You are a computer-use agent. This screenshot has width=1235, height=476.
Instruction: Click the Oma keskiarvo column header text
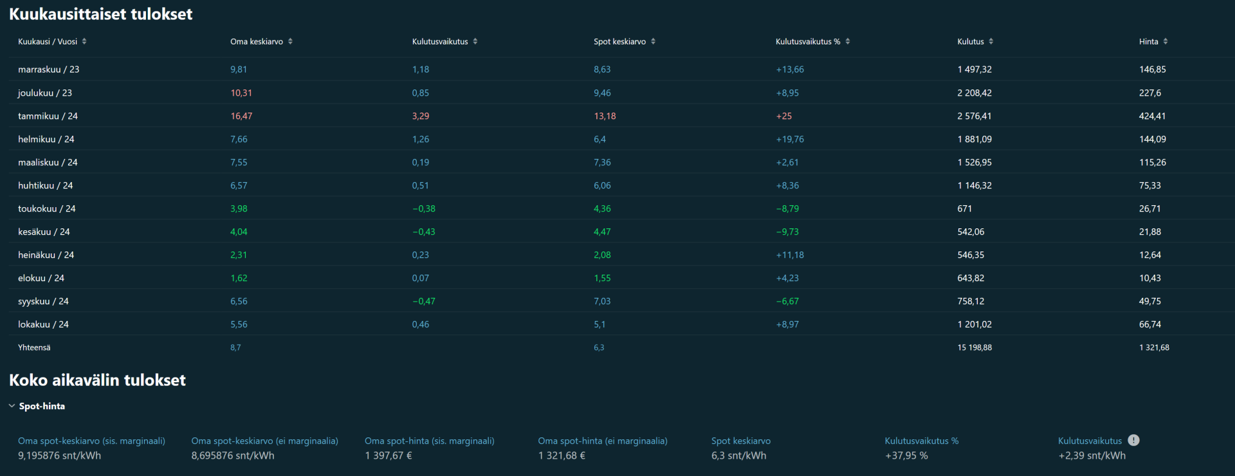click(x=256, y=41)
